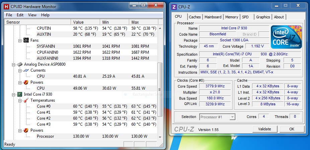Select the SYSFANIN fan row
The image size is (310, 150).
[97, 46]
